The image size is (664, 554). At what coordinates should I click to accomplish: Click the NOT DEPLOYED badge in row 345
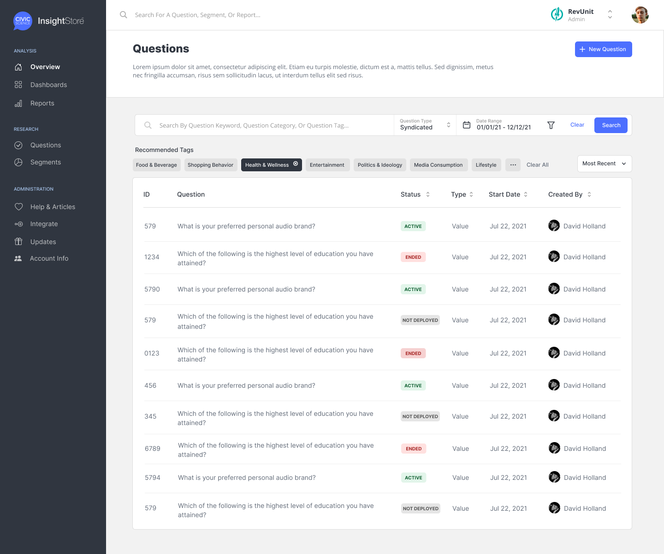pyautogui.click(x=420, y=416)
